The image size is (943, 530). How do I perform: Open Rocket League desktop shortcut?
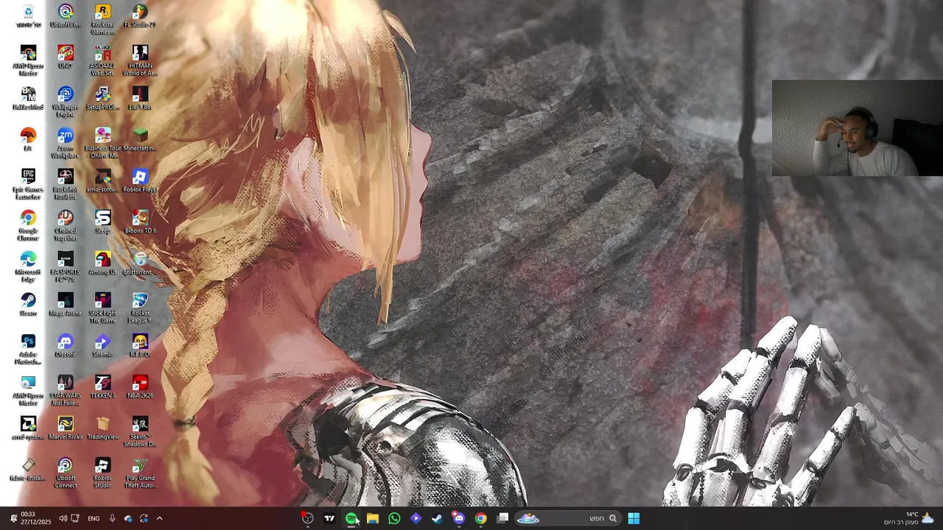[140, 308]
